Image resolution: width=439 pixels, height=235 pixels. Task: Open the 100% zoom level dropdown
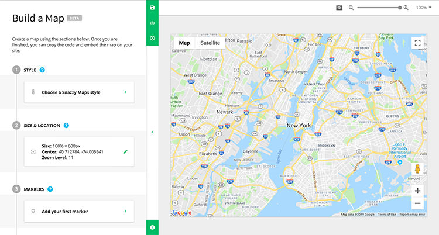424,8
